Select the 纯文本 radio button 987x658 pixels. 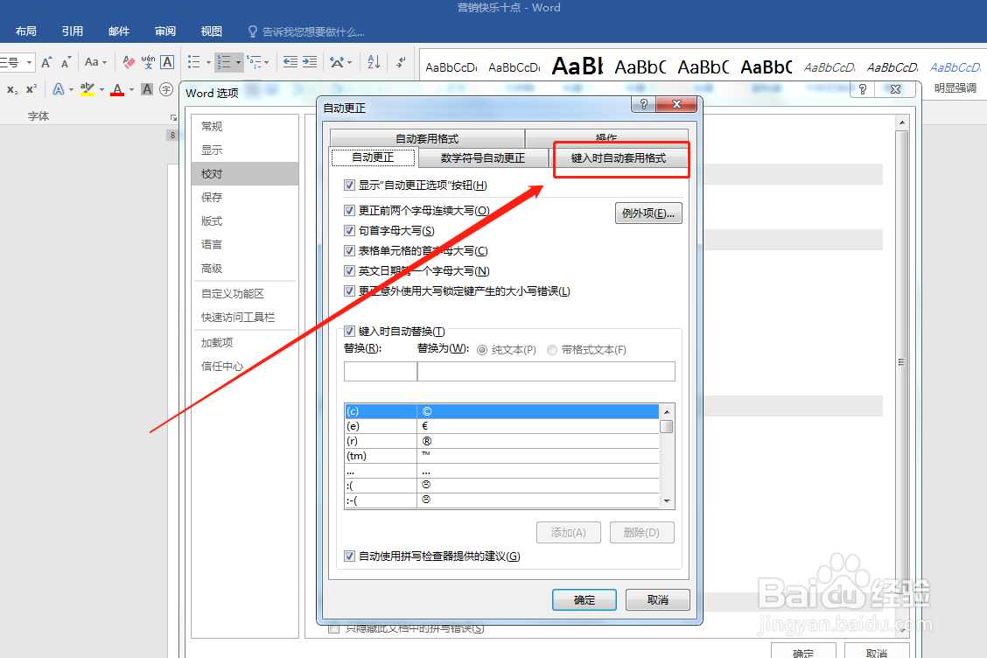coord(482,350)
